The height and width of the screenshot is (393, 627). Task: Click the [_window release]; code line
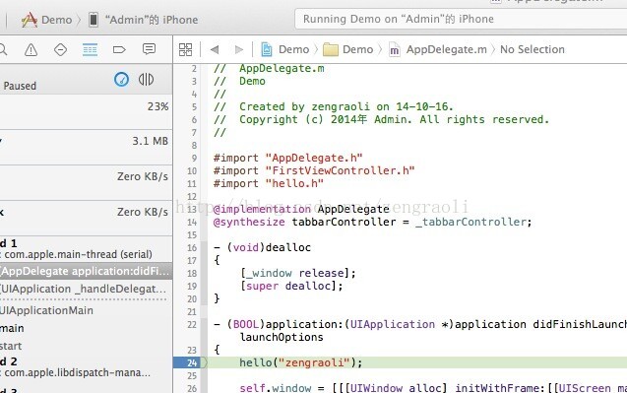pos(298,273)
